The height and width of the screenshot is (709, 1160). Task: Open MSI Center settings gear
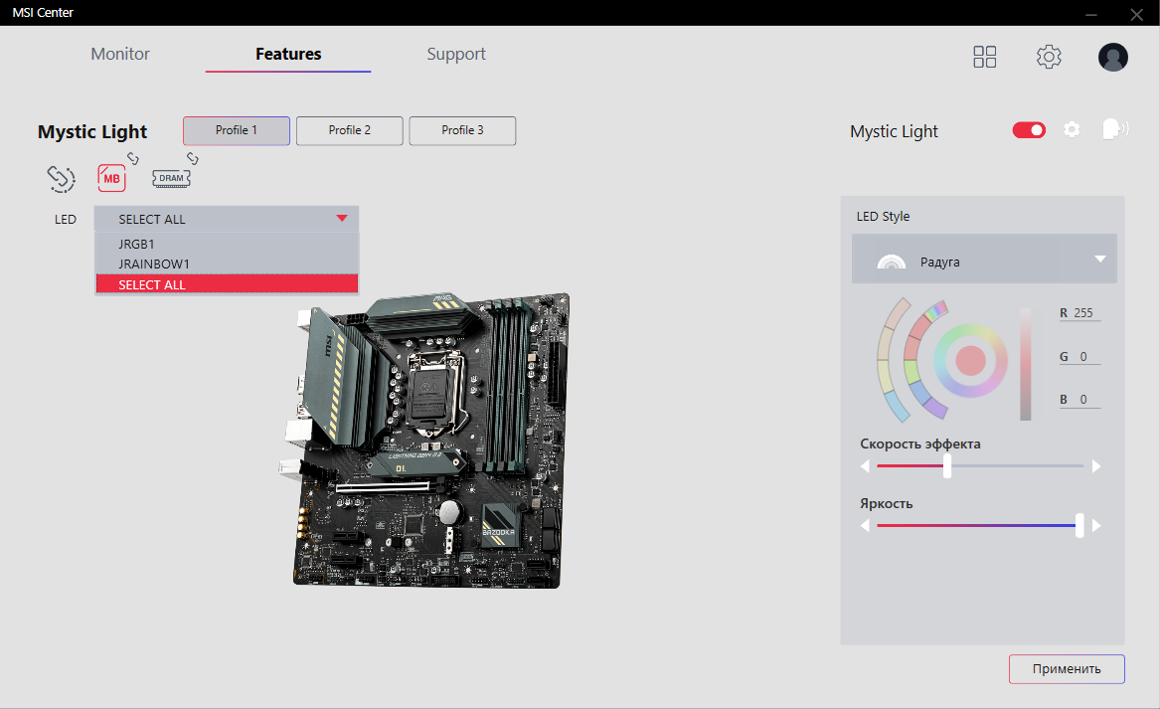click(x=1049, y=57)
